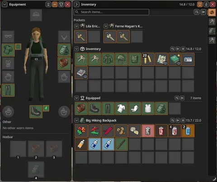Toggle the list icon in Inventory section header
Viewport: 217px width, 182px height.
(183, 49)
